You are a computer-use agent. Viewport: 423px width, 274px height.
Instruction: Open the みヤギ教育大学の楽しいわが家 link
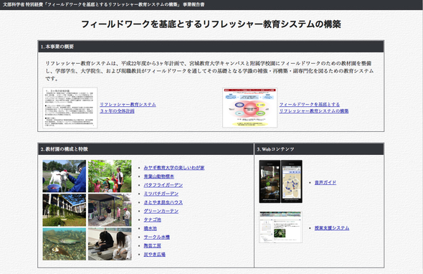click(x=174, y=168)
